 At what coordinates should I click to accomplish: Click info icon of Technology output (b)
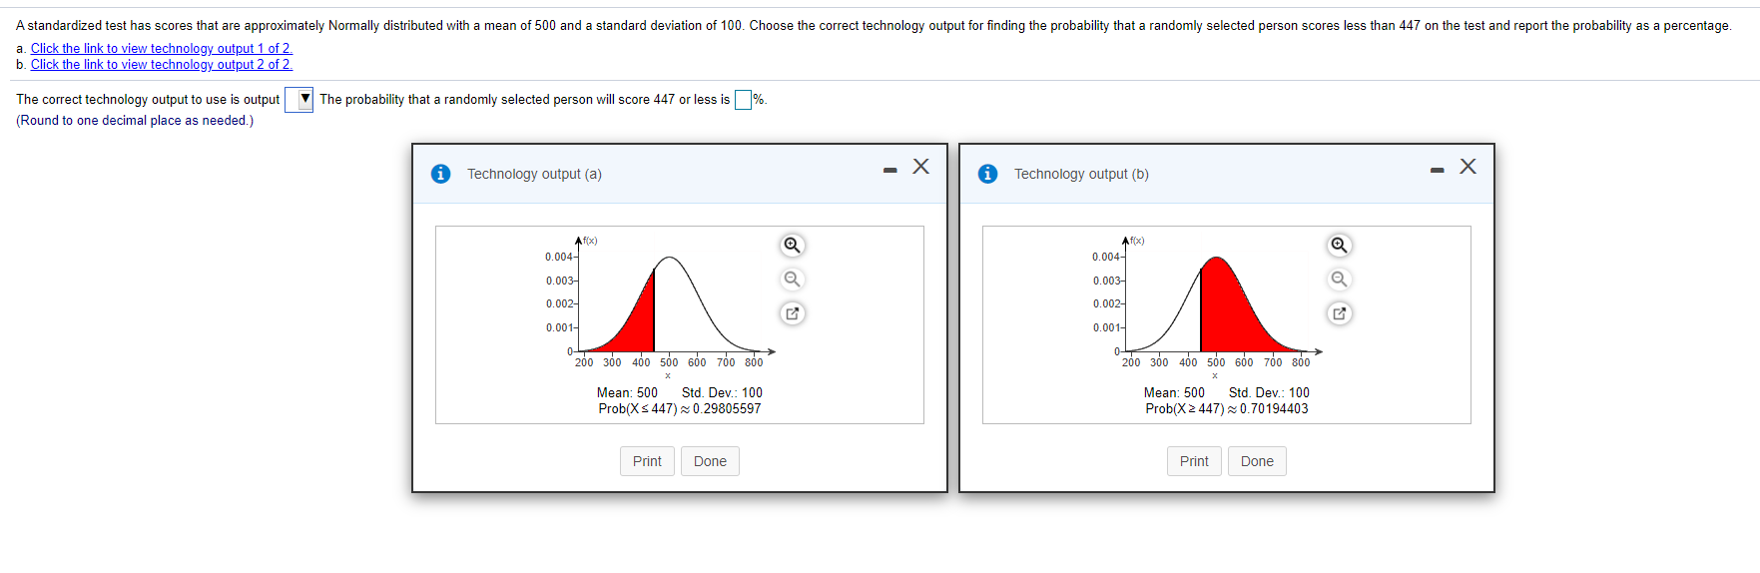click(987, 174)
